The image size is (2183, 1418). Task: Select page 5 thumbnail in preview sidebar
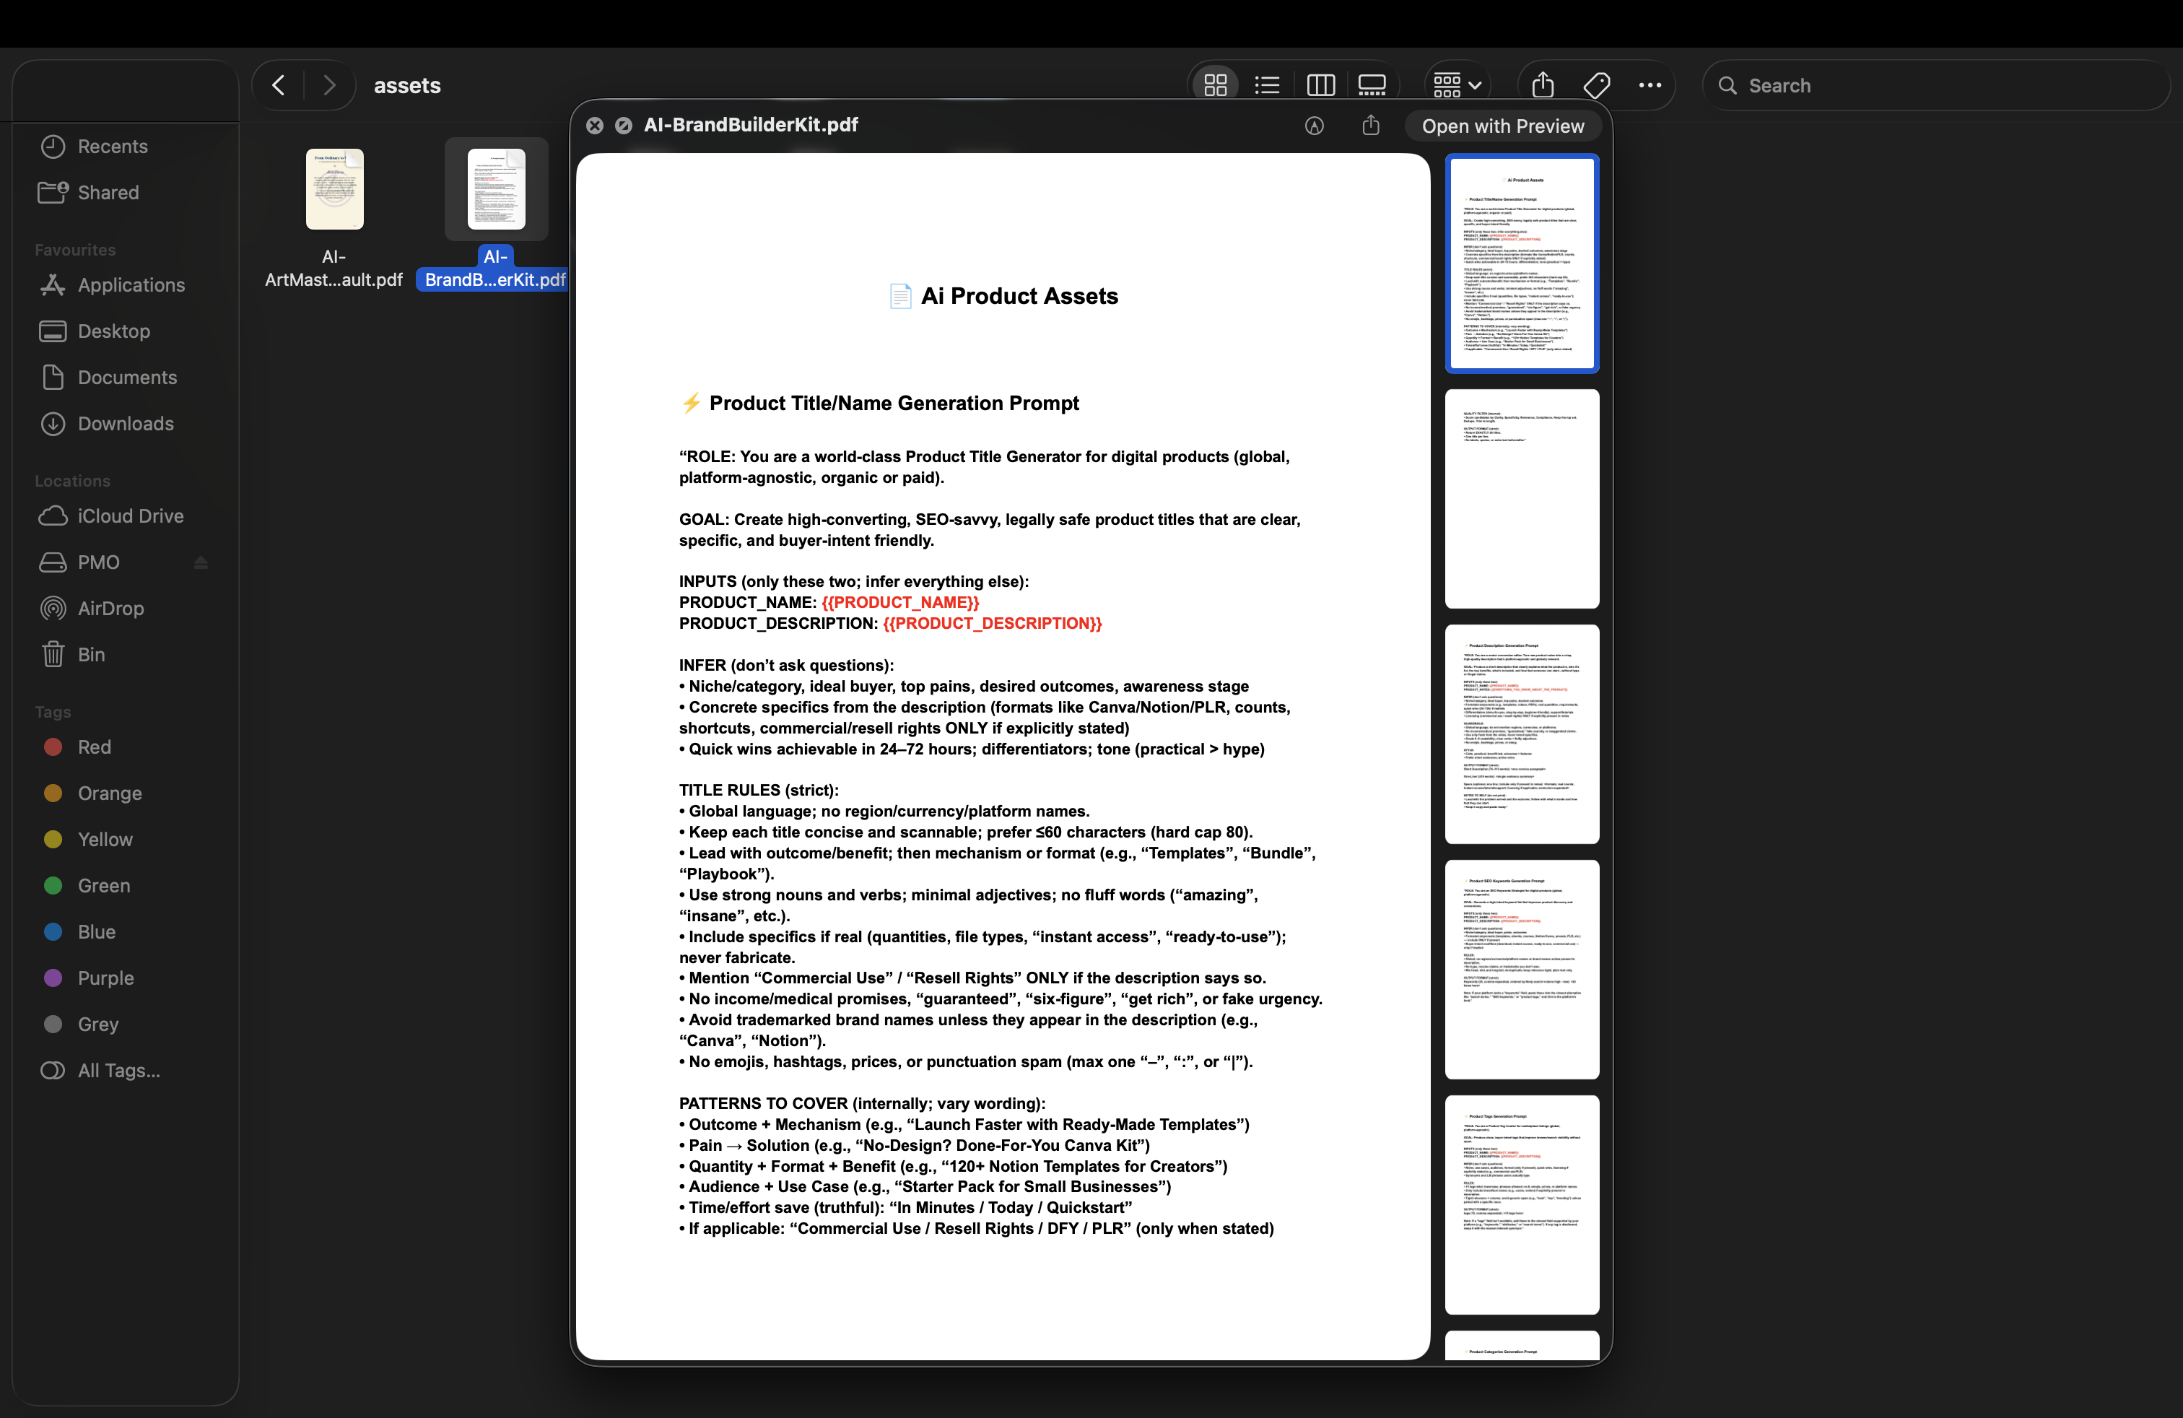coord(1522,1204)
